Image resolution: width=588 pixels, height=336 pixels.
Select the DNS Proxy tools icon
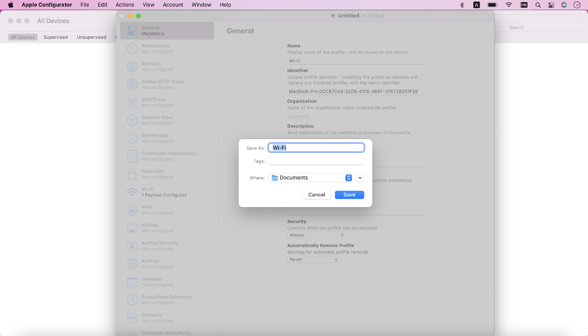(132, 103)
